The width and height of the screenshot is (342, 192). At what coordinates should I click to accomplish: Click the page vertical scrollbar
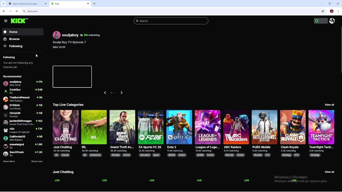[341, 49]
